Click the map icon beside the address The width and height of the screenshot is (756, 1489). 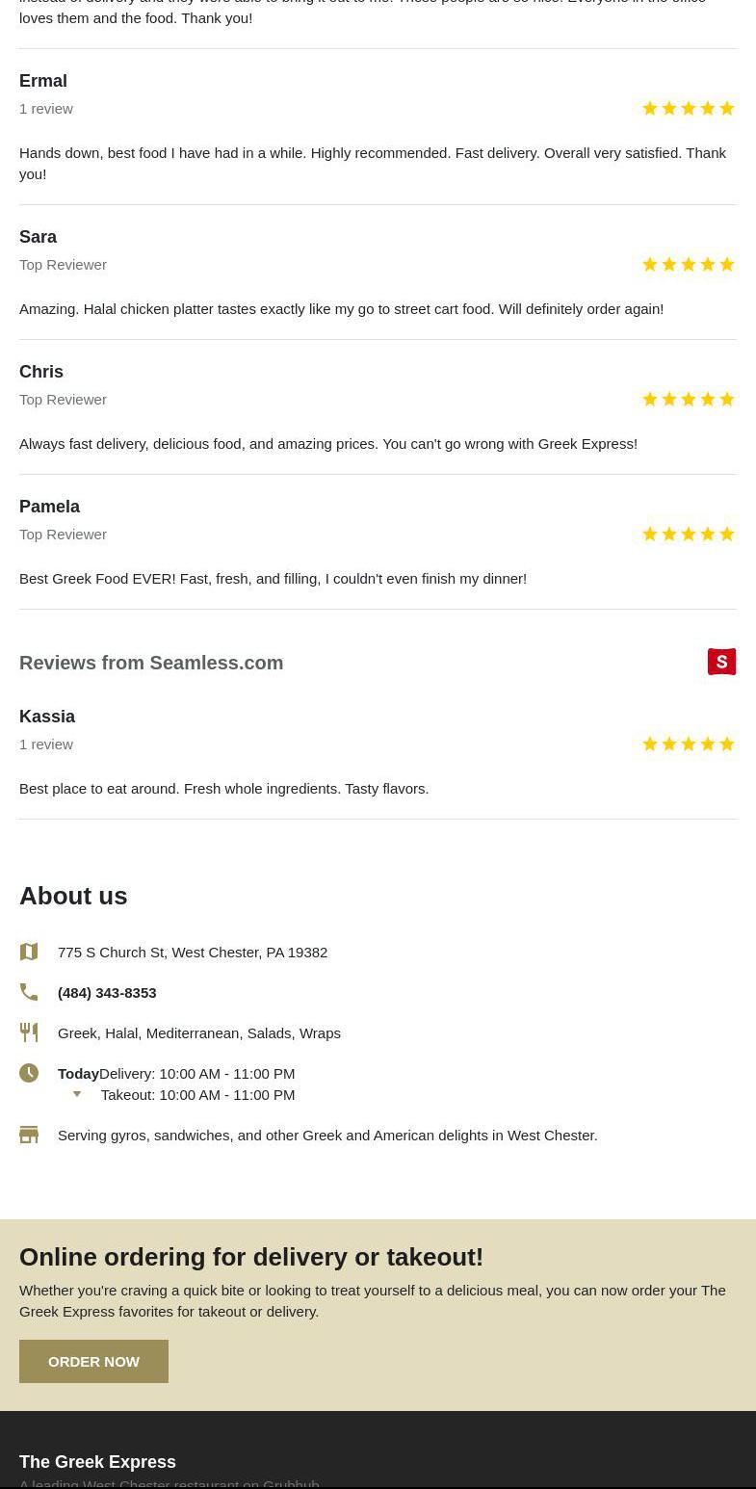(x=29, y=952)
